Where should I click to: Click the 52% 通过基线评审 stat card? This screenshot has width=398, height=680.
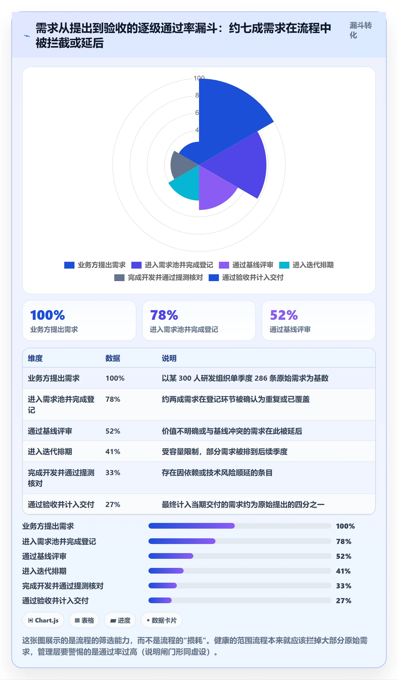point(319,320)
